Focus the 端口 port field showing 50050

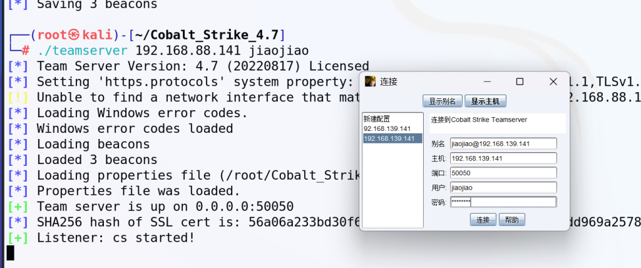click(x=503, y=173)
